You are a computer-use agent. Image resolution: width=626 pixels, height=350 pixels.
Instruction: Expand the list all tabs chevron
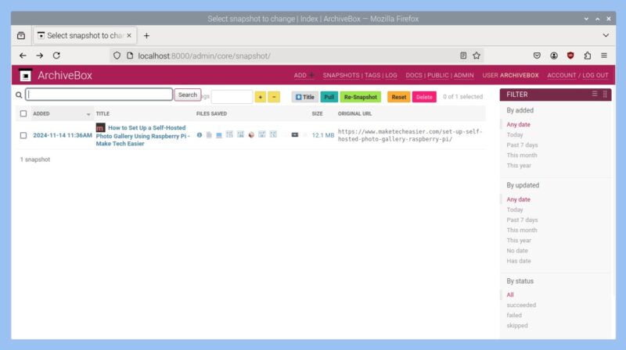tap(606, 35)
